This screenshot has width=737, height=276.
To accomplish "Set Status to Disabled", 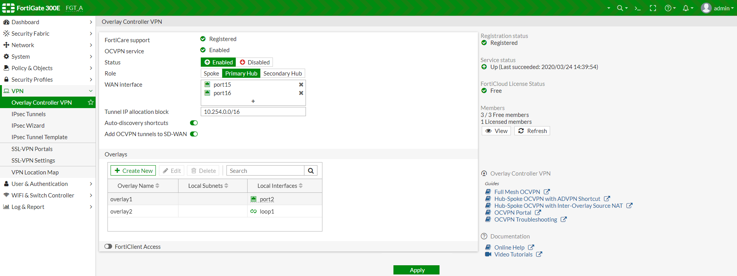I will 254,62.
